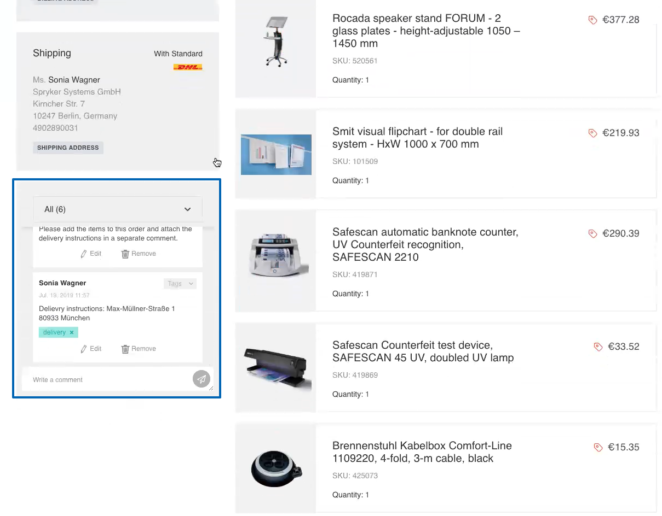The image size is (662, 516).
Task: Click SKU: 425073 text
Action: (x=355, y=476)
